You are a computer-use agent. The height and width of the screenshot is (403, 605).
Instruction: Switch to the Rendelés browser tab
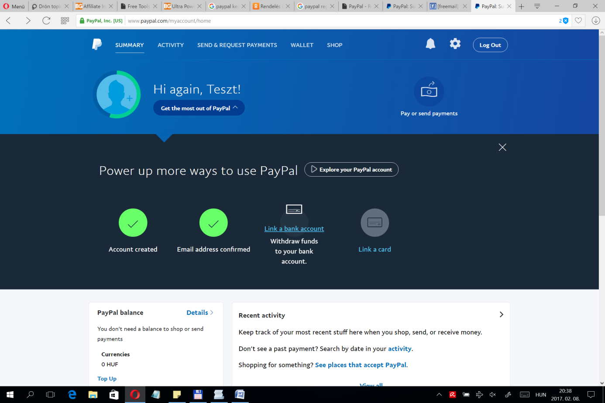[271, 6]
